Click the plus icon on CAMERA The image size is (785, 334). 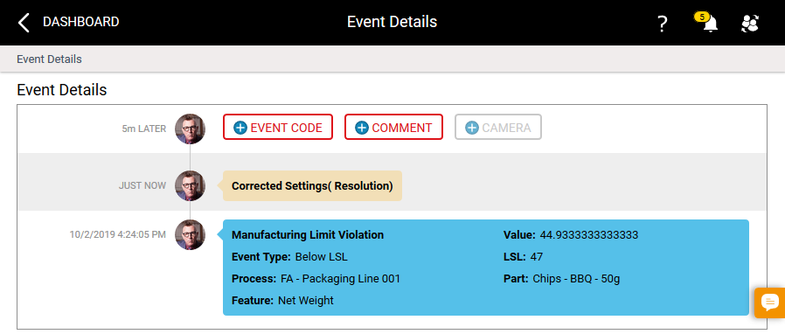pyautogui.click(x=472, y=128)
